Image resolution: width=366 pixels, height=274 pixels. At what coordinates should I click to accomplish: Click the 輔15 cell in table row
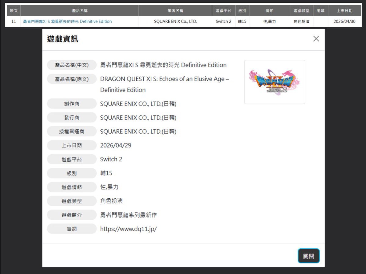pyautogui.click(x=242, y=21)
